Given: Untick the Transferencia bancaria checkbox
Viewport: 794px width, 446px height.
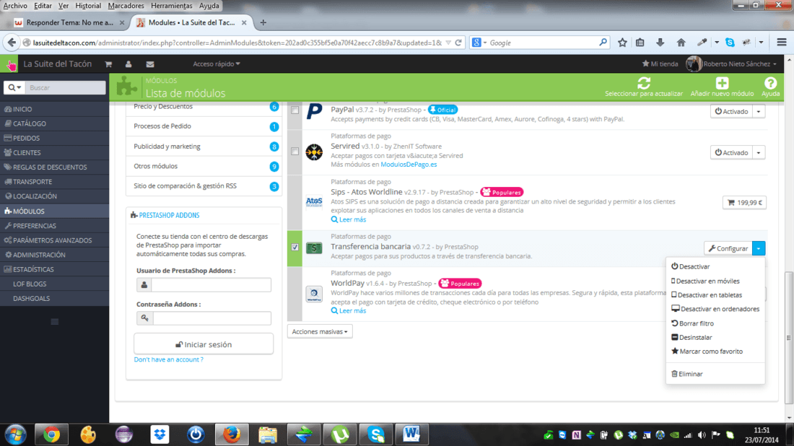Looking at the screenshot, I should (295, 248).
